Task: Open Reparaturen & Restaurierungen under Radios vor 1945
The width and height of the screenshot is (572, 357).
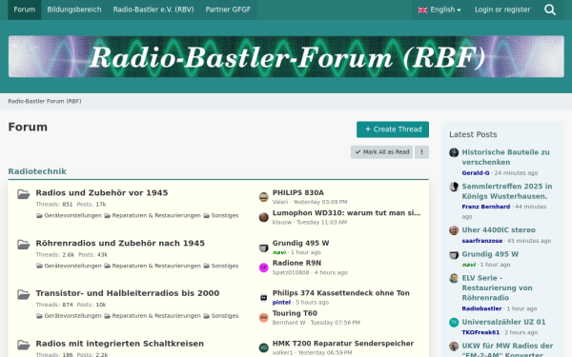Action: 153,216
